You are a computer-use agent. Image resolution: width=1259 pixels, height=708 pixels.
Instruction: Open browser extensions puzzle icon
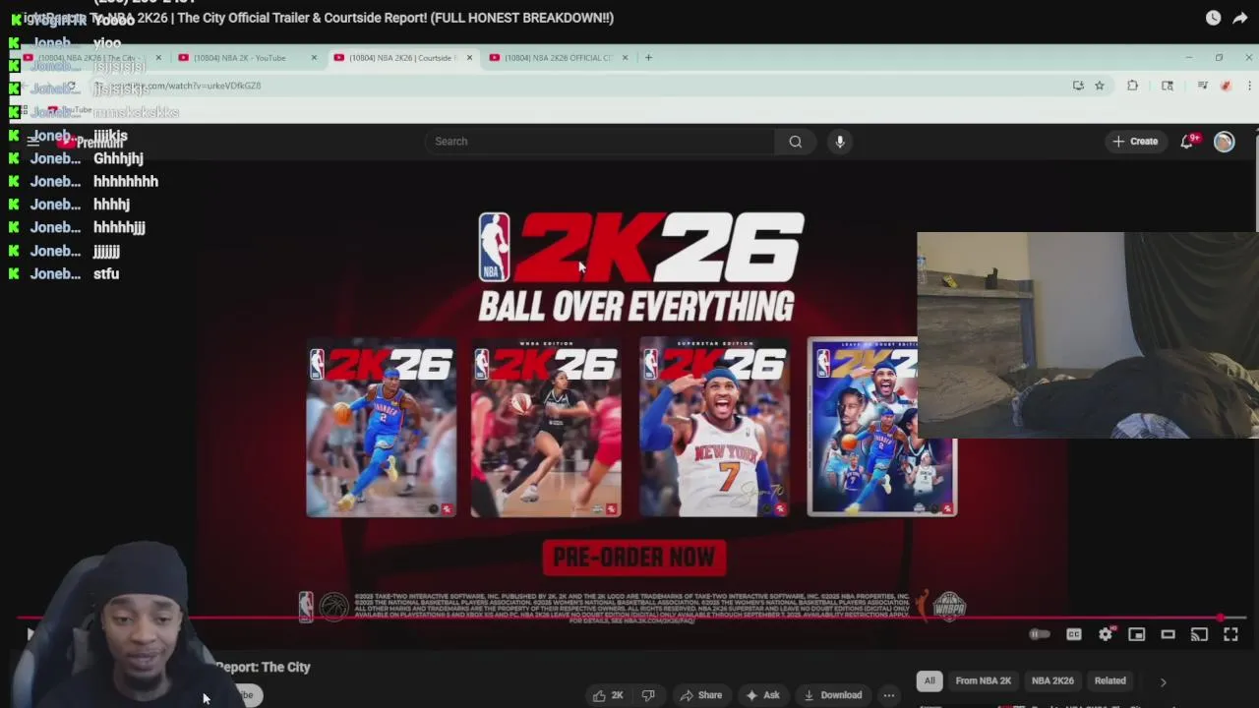[1132, 86]
